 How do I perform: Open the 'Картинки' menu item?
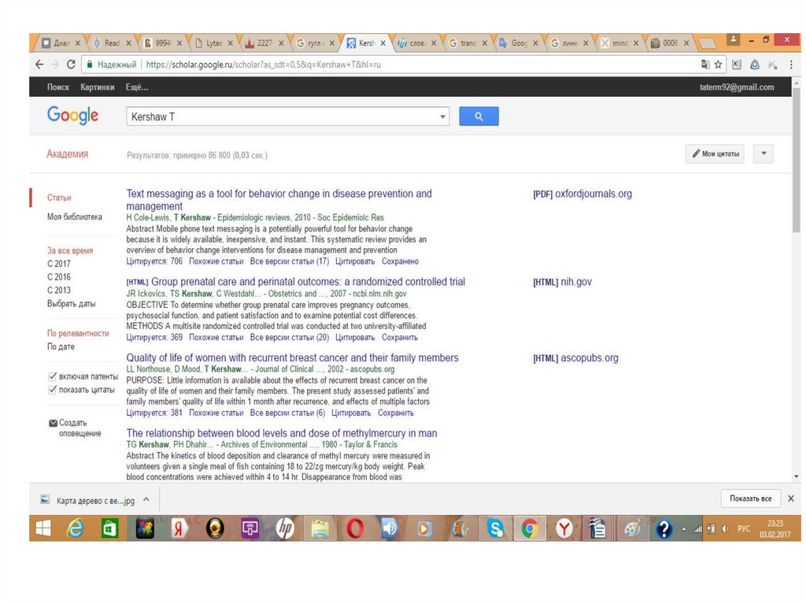97,87
